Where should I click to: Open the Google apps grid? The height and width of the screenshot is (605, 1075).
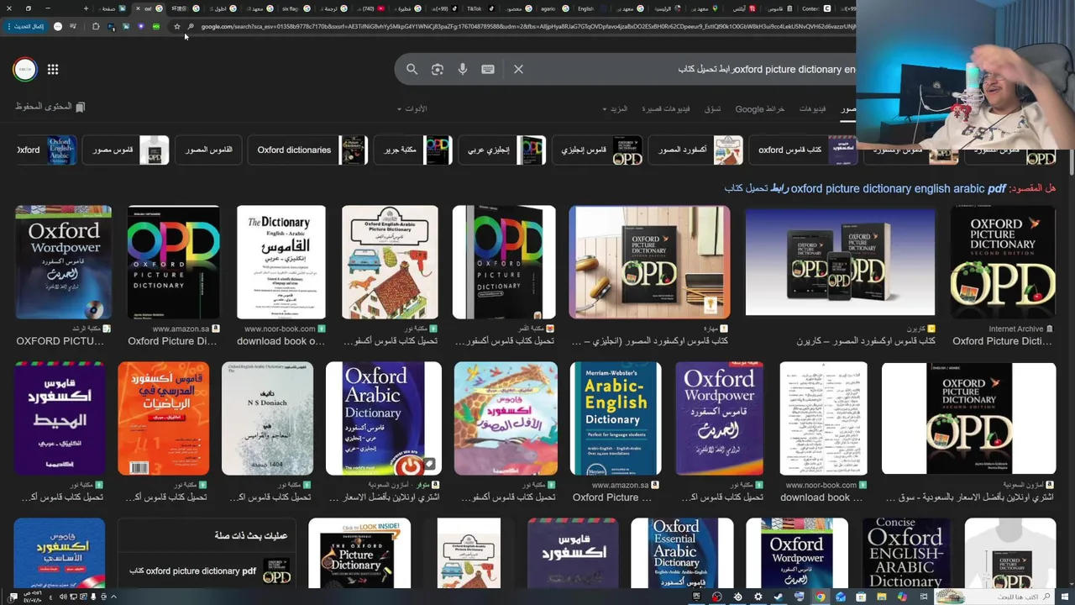coord(53,70)
